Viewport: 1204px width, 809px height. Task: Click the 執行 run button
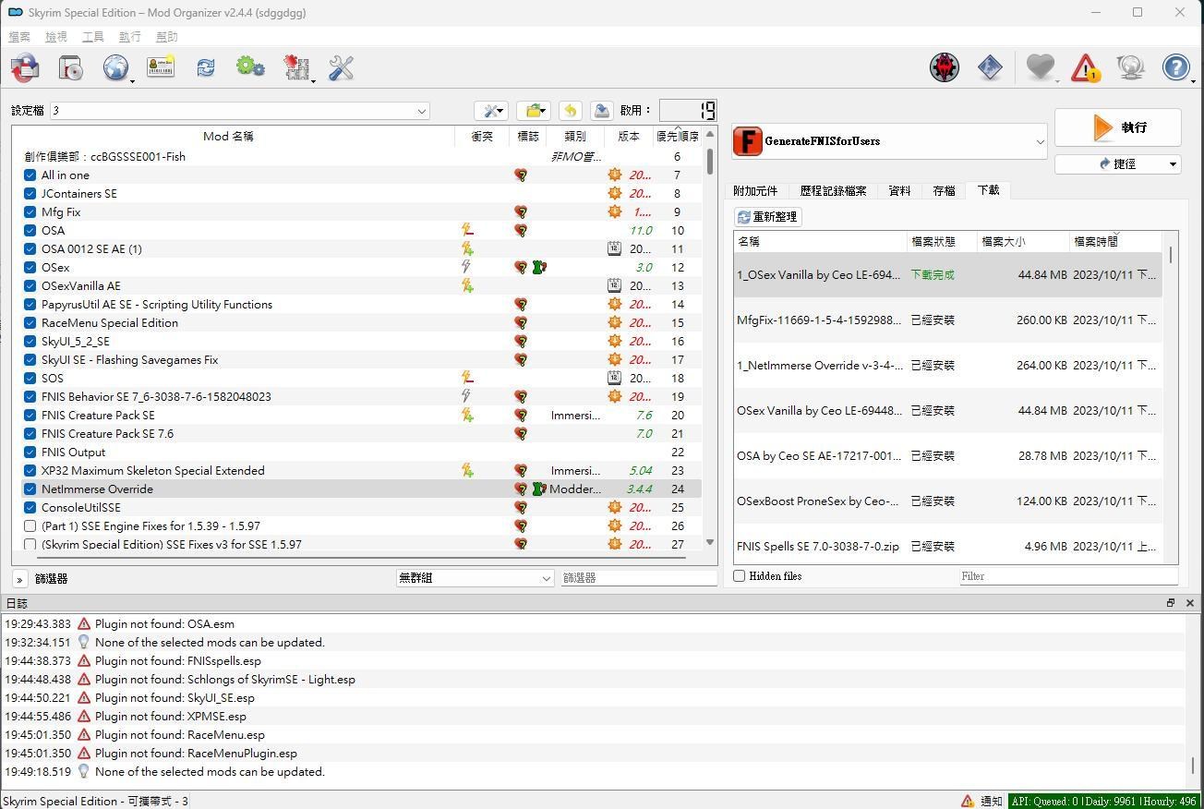click(x=1118, y=127)
